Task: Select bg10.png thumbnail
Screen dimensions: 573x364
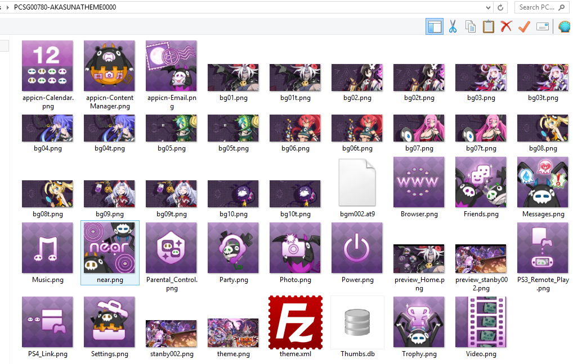Action: pyautogui.click(x=233, y=194)
